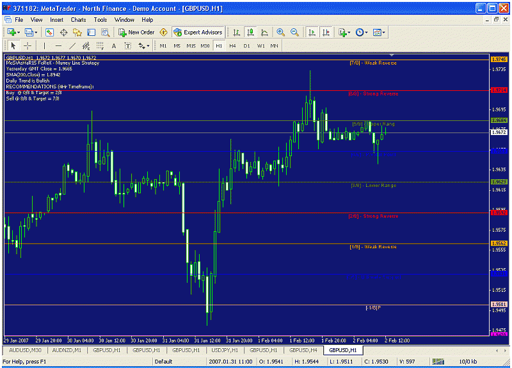Select the trendline drawing tool
The width and height of the screenshot is (512, 368).
pyautogui.click(x=72, y=46)
